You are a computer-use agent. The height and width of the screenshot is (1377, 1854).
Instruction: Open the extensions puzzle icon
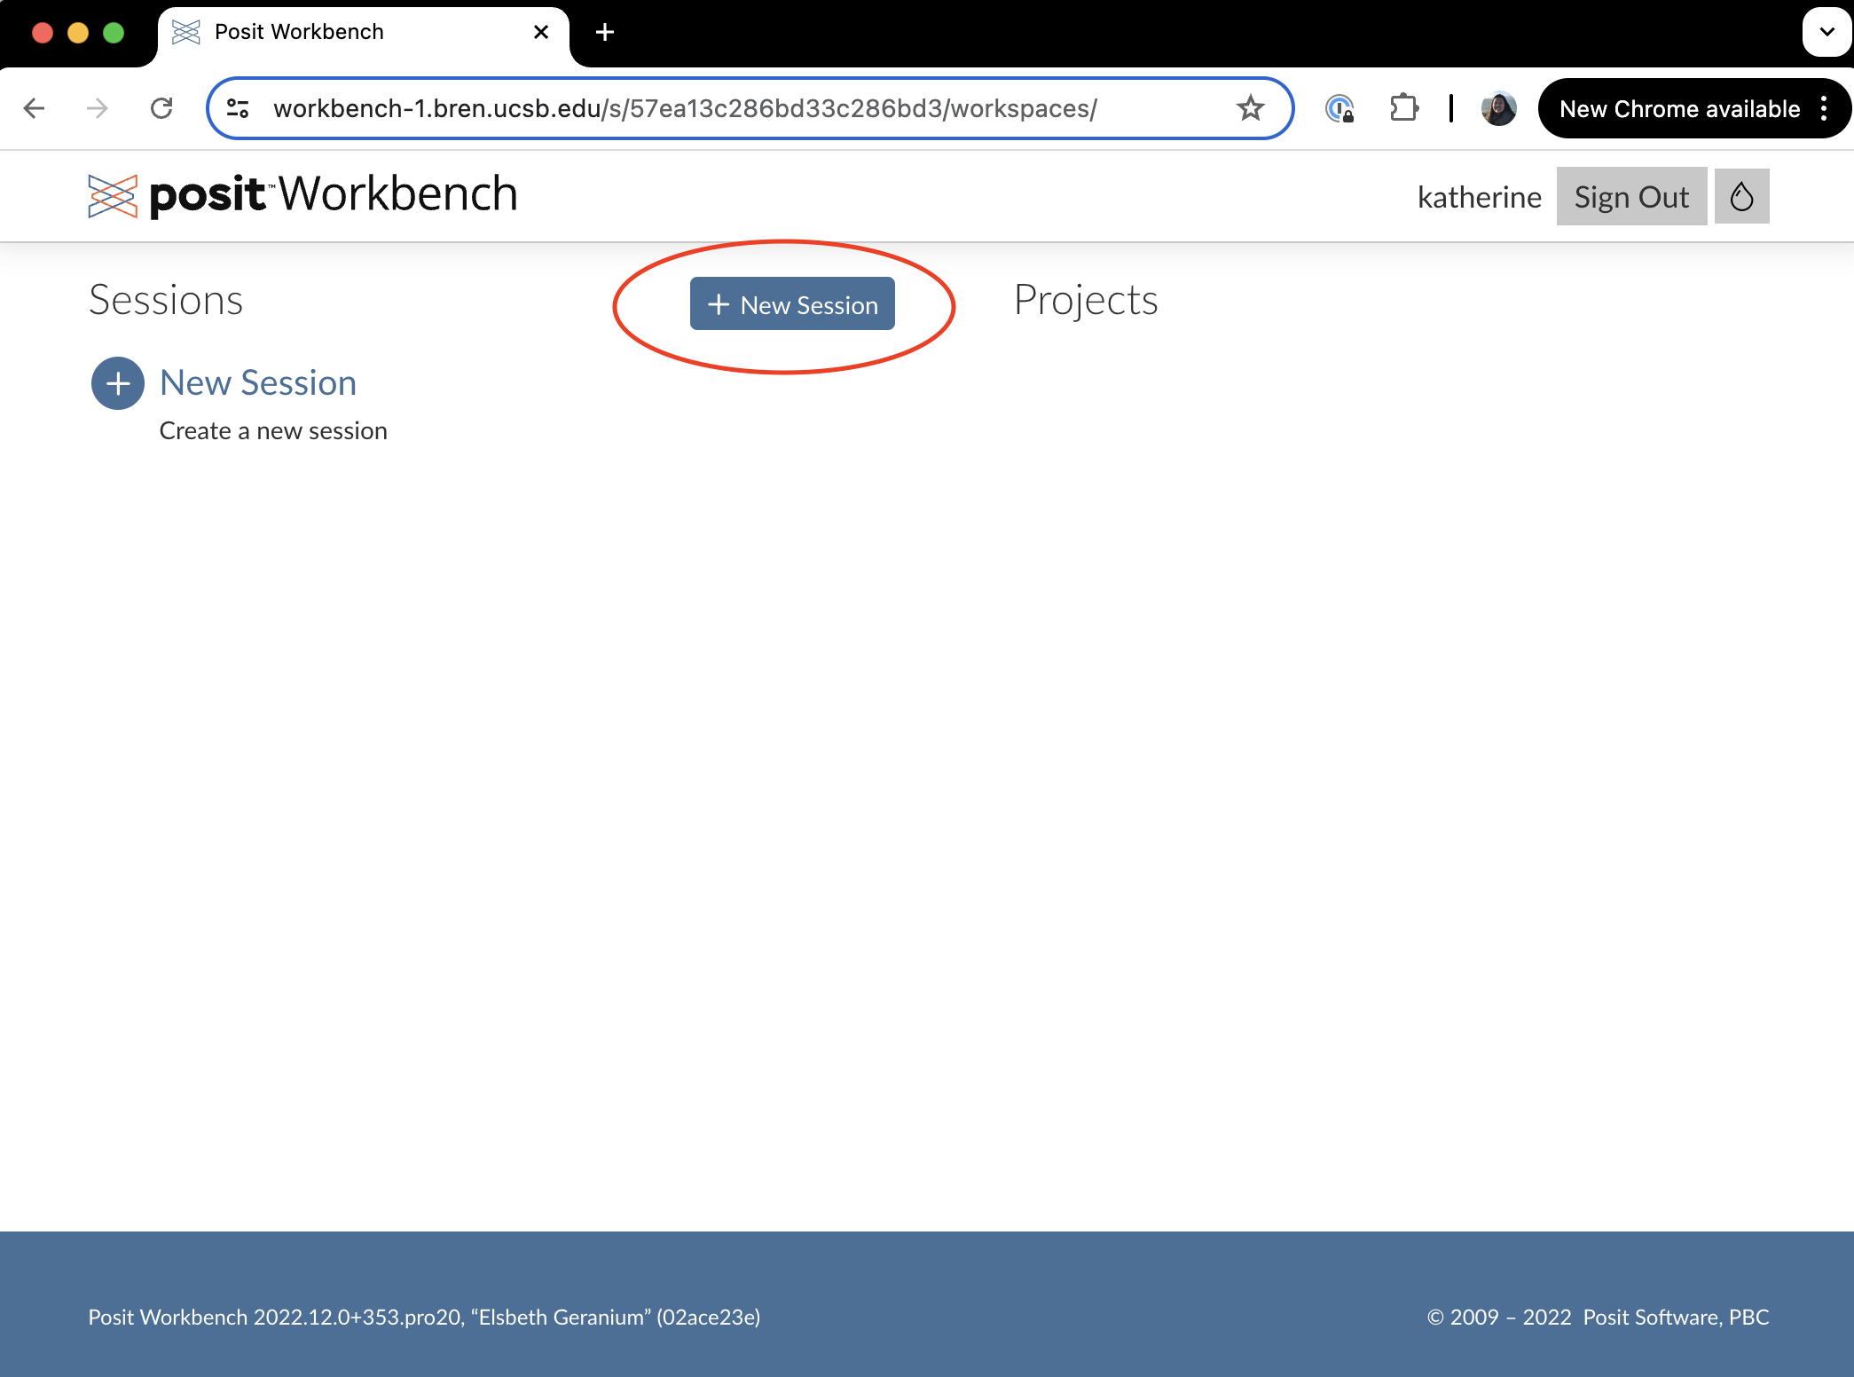click(x=1403, y=108)
